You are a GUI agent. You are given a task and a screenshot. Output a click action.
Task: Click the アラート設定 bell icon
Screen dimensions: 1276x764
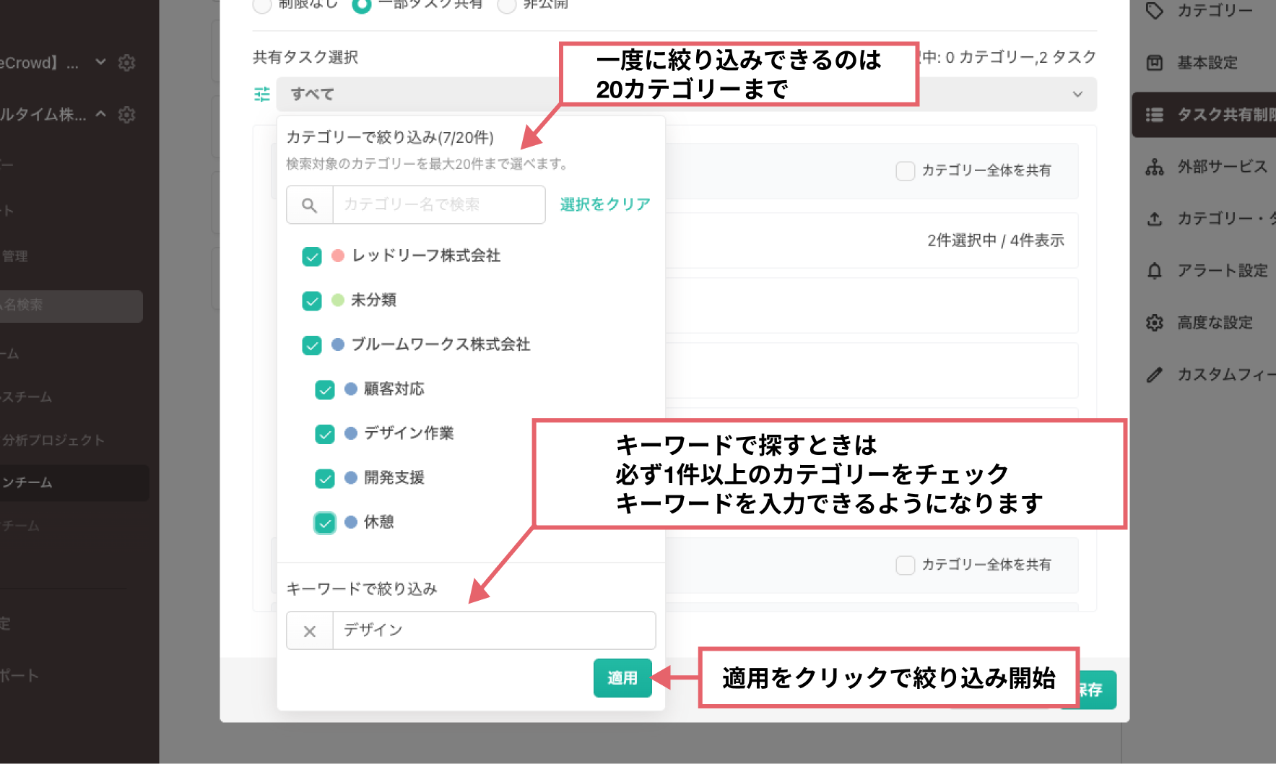tap(1155, 271)
